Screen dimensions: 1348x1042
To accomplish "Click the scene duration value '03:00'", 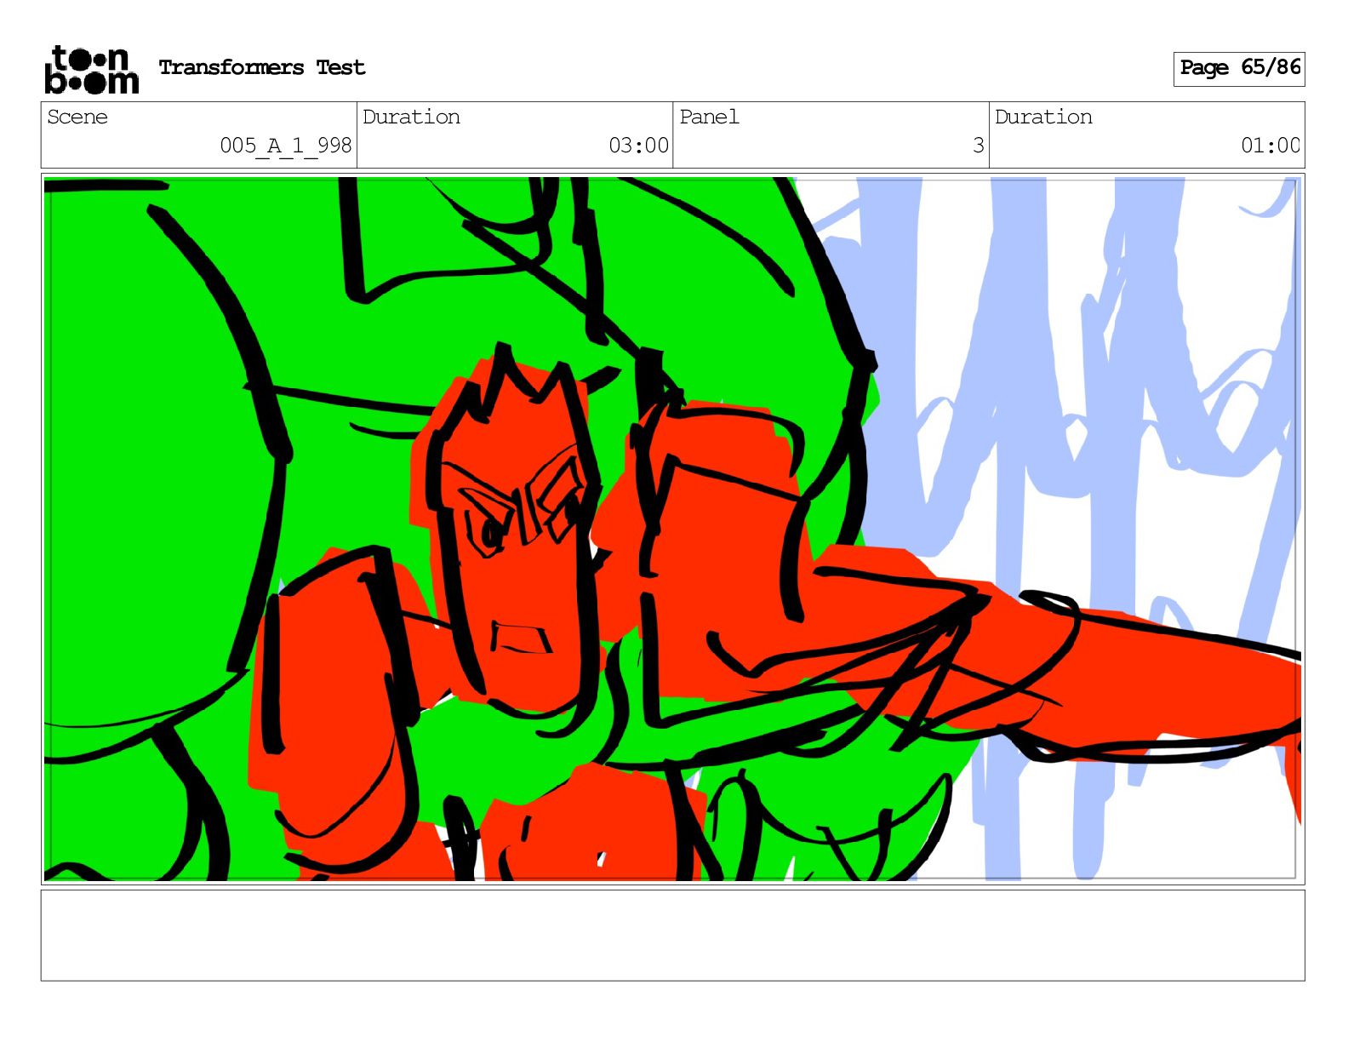I will coord(638,146).
